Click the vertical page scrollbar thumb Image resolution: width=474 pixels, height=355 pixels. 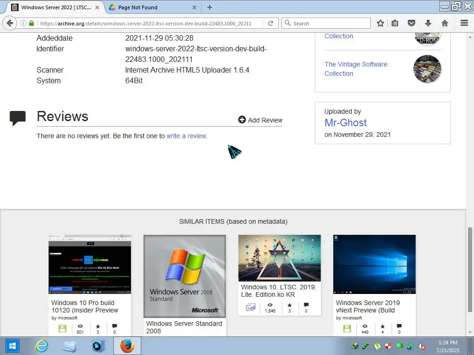coord(470,269)
